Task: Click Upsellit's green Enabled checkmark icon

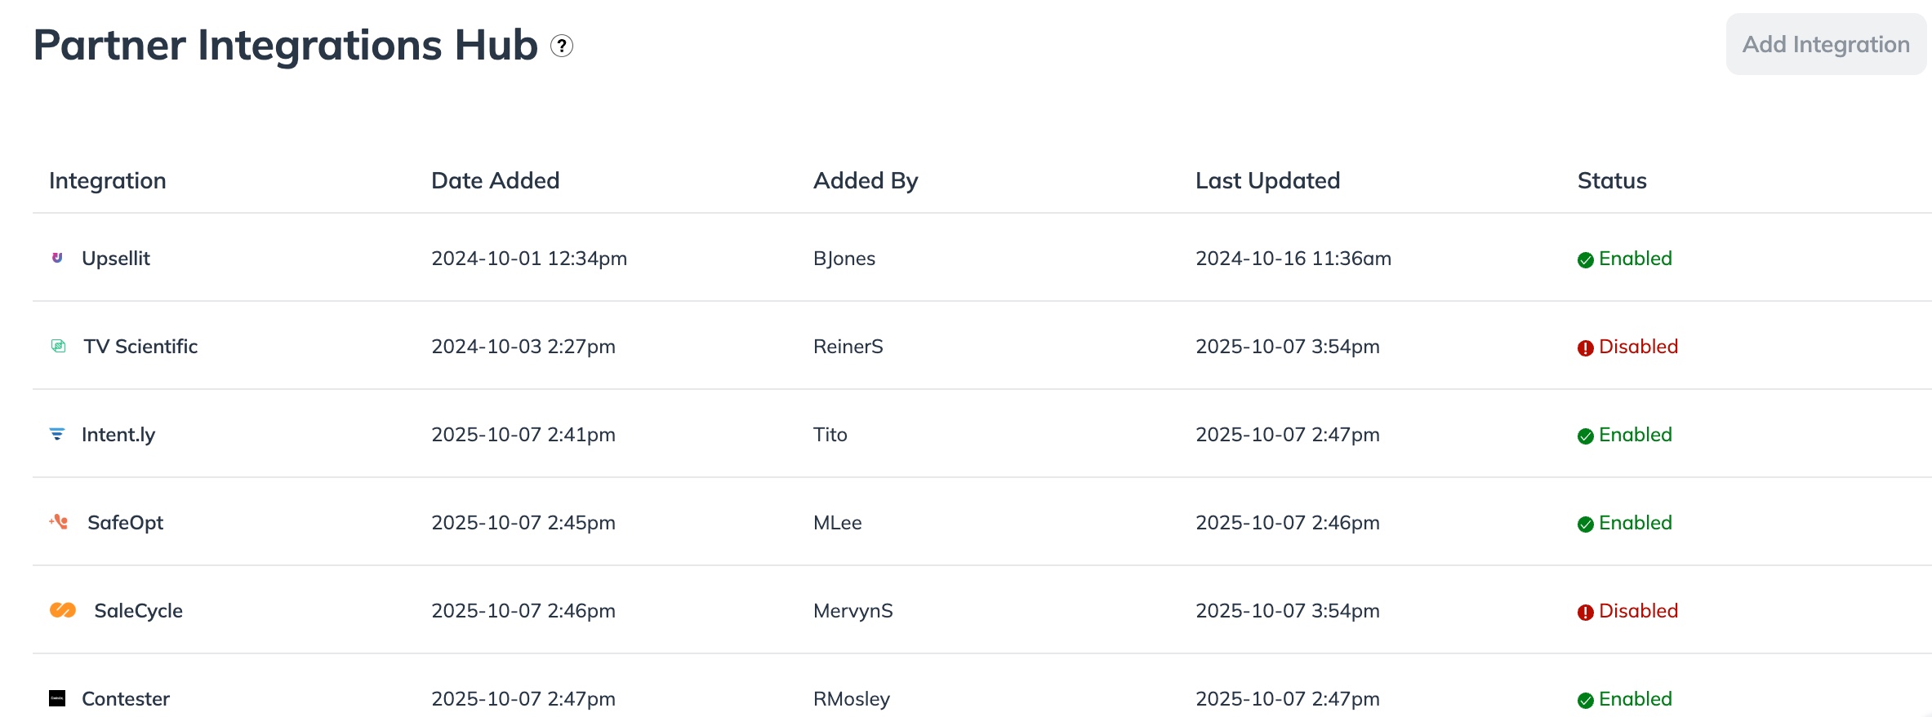Action: point(1585,260)
